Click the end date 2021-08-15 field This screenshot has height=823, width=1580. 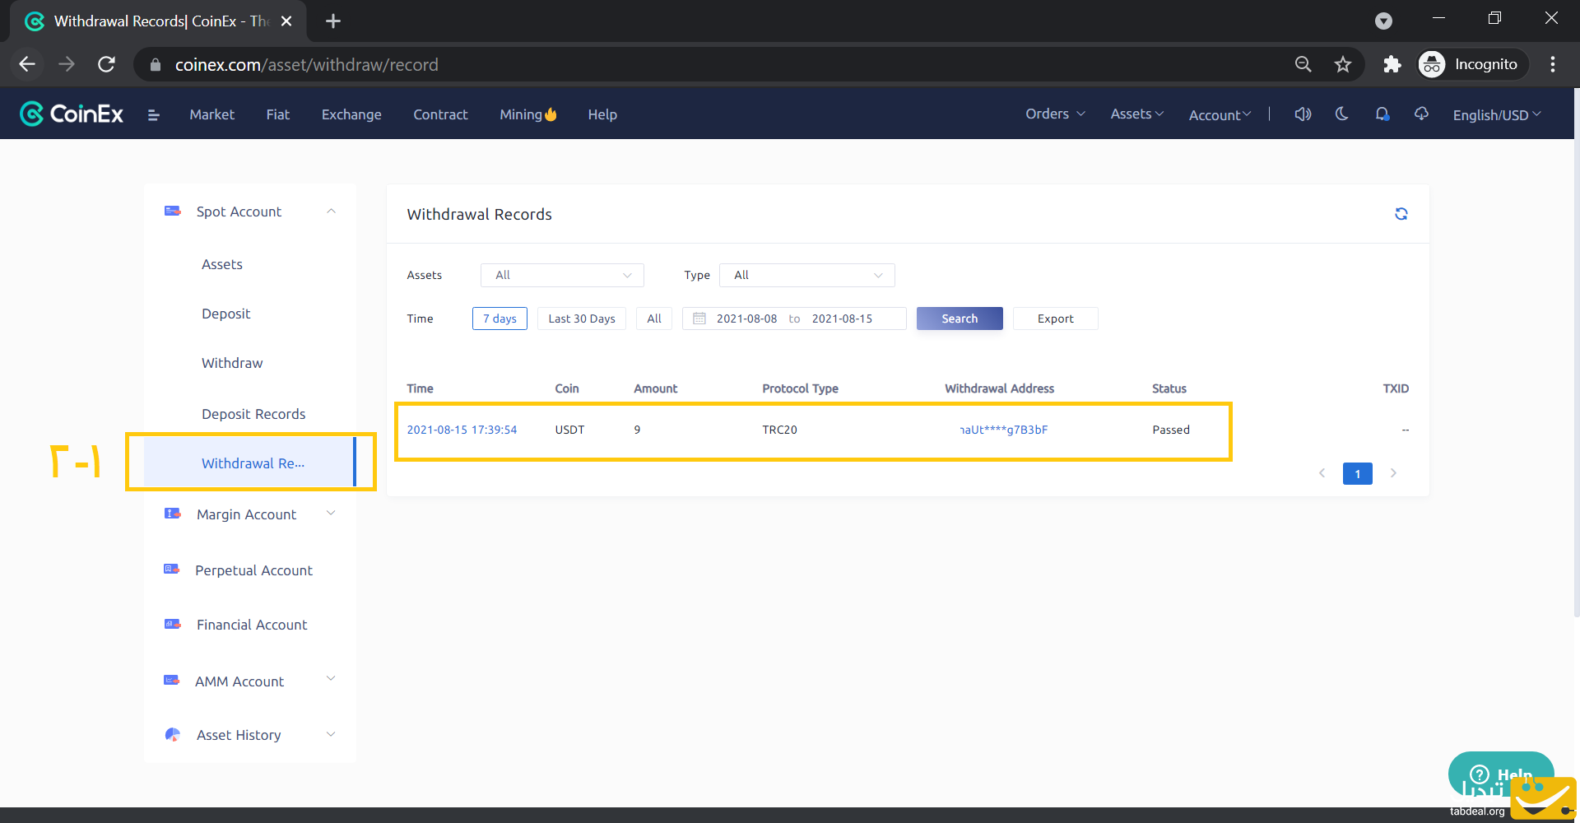pos(842,319)
